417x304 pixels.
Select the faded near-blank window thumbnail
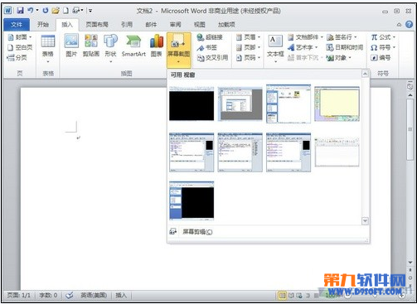[x=337, y=152]
